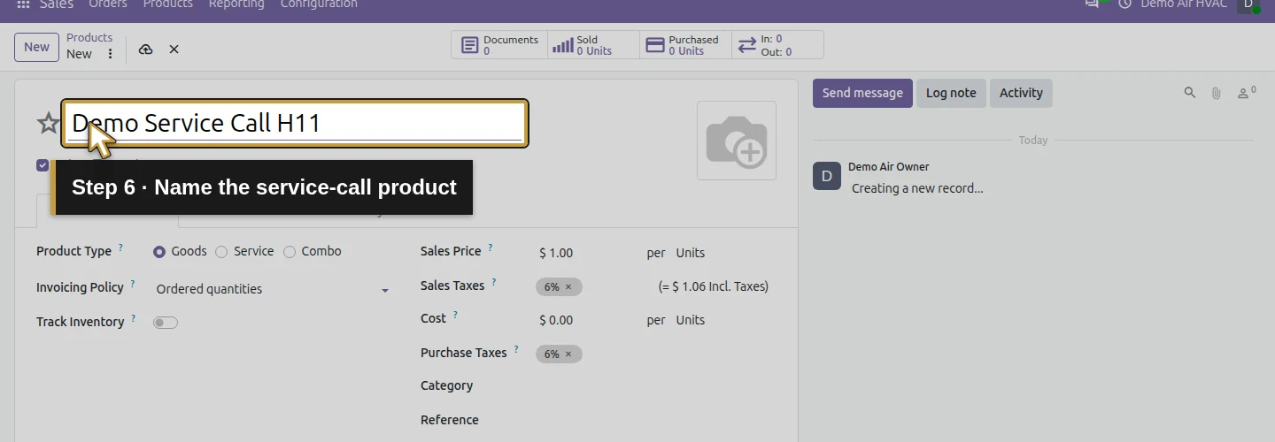The image size is (1275, 442).
Task: Click the "Creating a new record..." message
Action: point(917,188)
